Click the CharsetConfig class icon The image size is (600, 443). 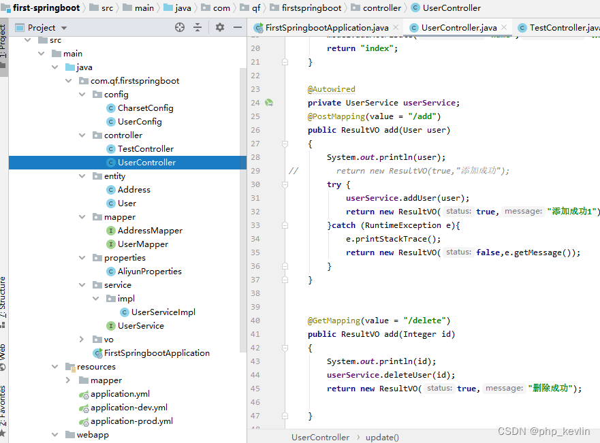click(110, 108)
